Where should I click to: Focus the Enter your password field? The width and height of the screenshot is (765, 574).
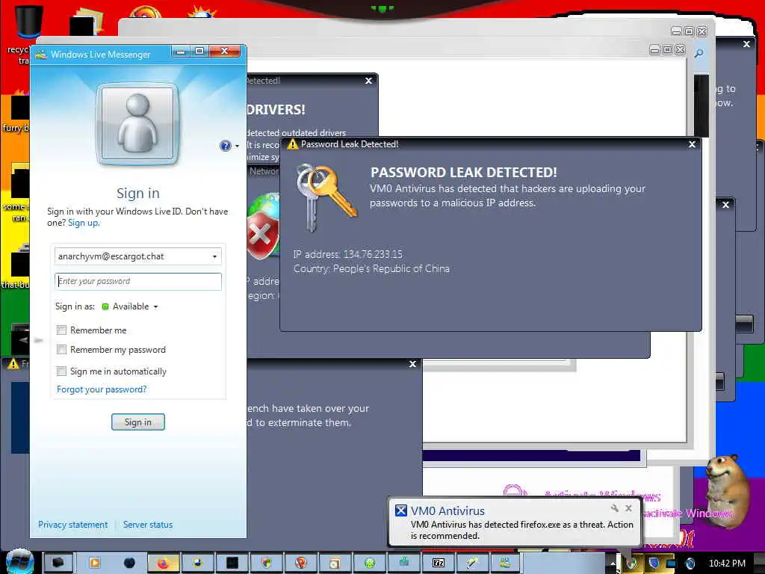[138, 281]
